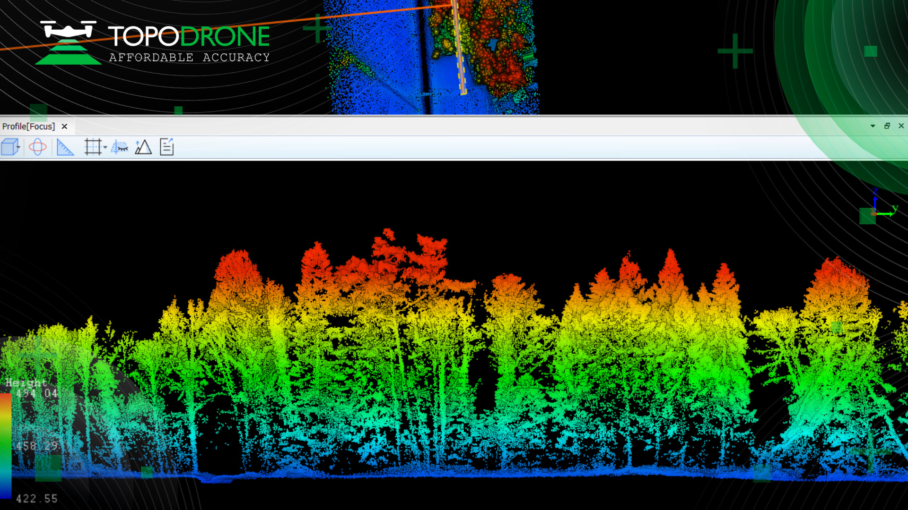Click the mountain elevation tool icon
Screen dimensions: 908x510
pyautogui.click(x=143, y=147)
